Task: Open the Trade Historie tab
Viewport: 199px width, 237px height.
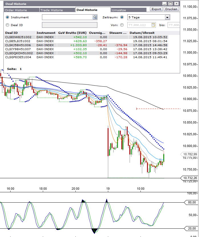Action: (52, 10)
